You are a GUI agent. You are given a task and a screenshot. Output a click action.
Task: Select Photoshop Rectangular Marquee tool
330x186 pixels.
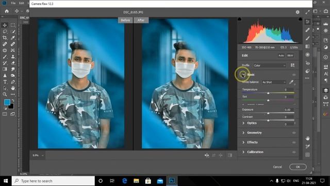coord(12,25)
